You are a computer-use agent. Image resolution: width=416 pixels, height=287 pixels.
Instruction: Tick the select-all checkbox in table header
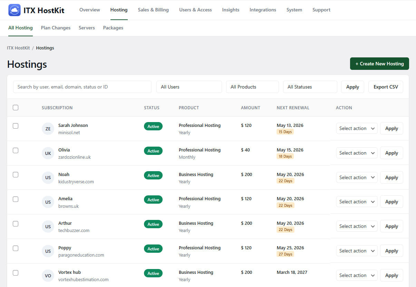coord(16,108)
